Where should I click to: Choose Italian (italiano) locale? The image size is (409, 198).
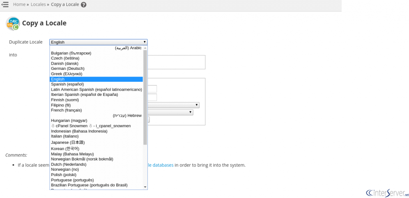[x=96, y=136]
